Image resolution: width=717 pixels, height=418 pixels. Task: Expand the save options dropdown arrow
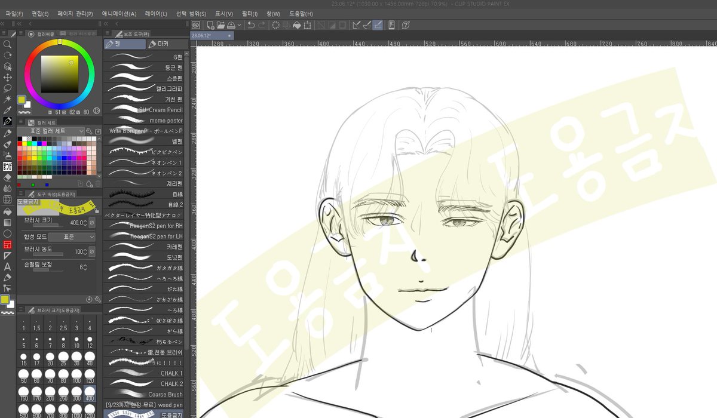pos(240,25)
